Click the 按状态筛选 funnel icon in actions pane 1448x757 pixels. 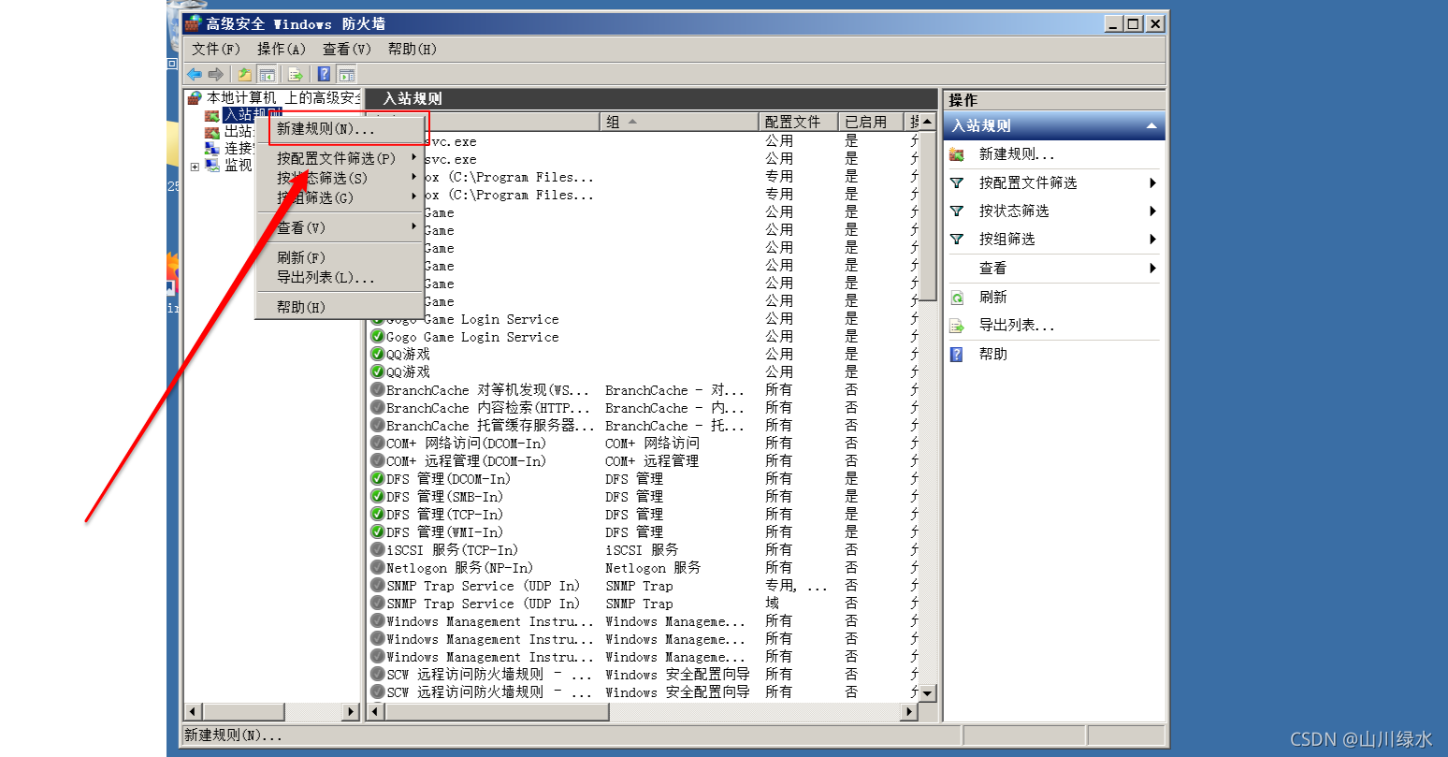point(957,211)
